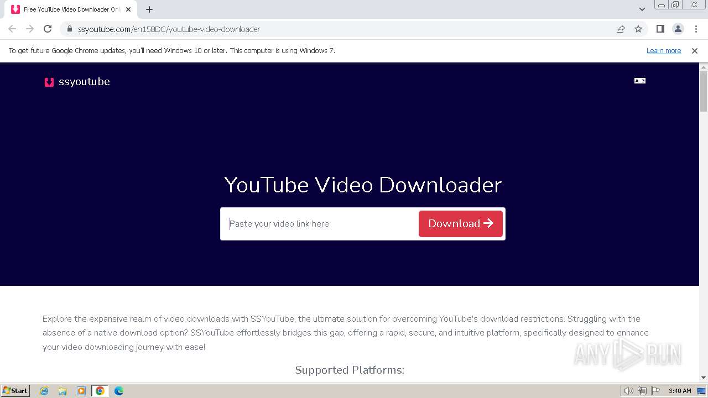
Task: Open Windows Media Player from taskbar
Action: coord(81,391)
